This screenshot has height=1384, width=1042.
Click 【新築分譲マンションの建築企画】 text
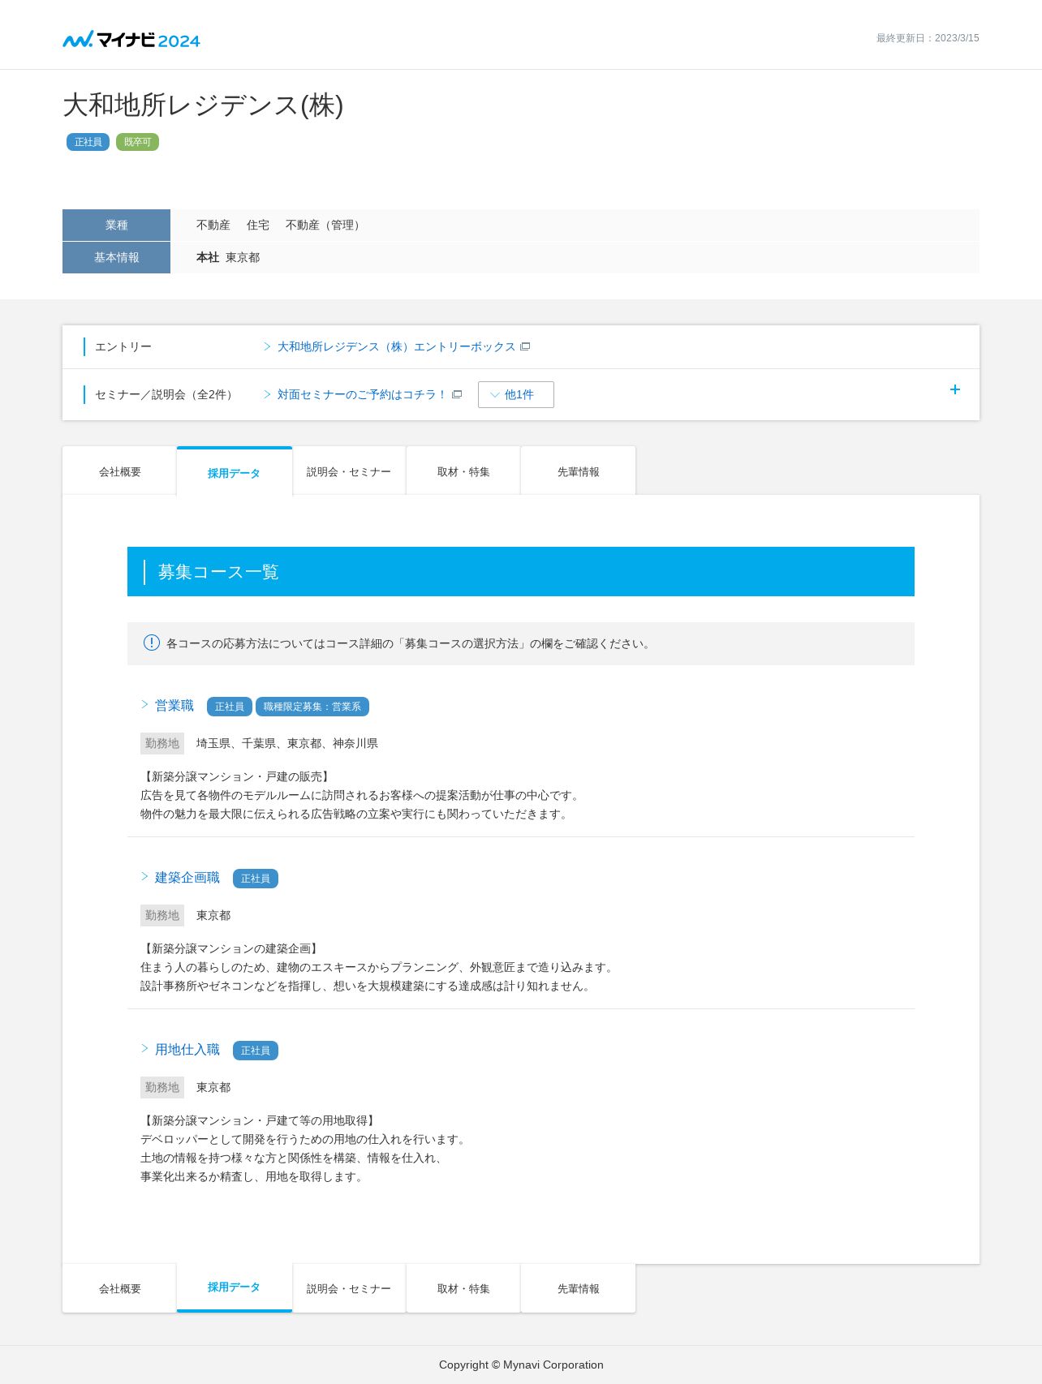[x=231, y=948]
